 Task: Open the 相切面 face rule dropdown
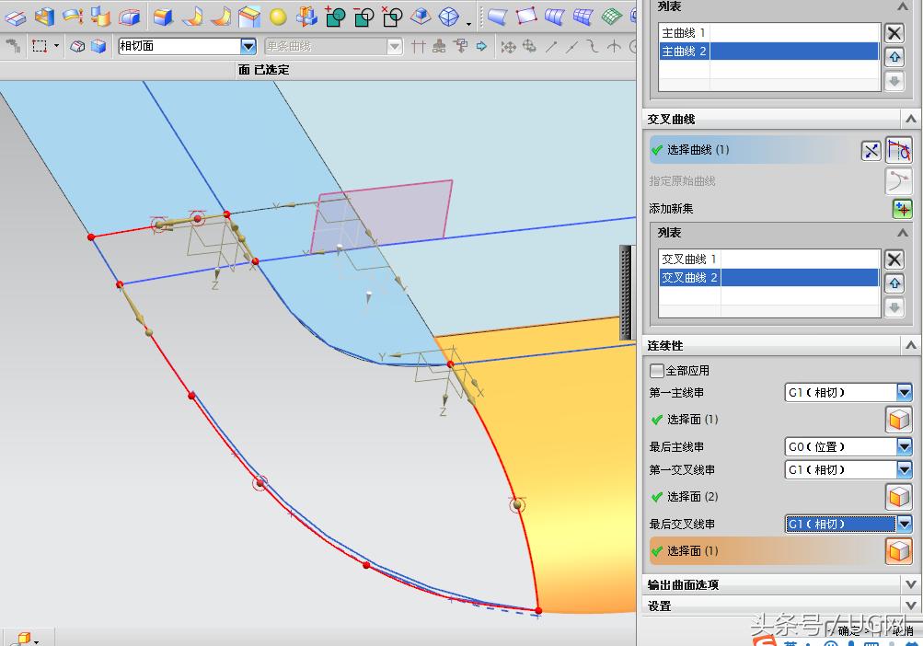coord(248,46)
